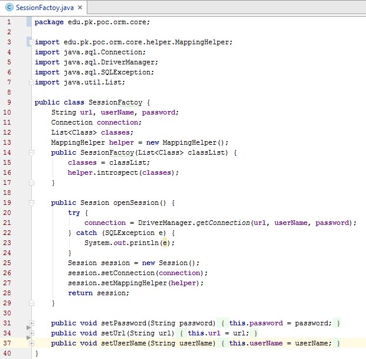Click the 'catch' keyword on line 22
The image size is (366, 359).
tap(86, 233)
